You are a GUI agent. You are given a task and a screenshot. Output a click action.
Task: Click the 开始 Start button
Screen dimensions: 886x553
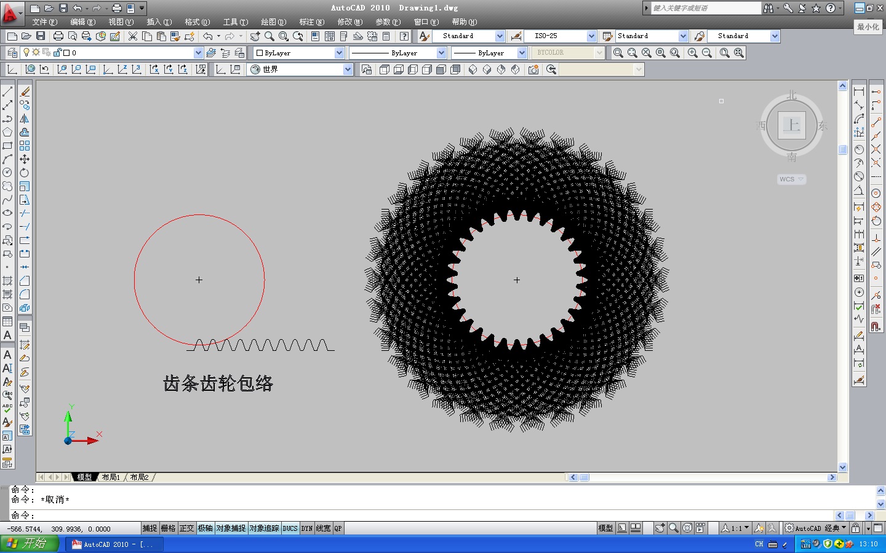click(x=30, y=544)
